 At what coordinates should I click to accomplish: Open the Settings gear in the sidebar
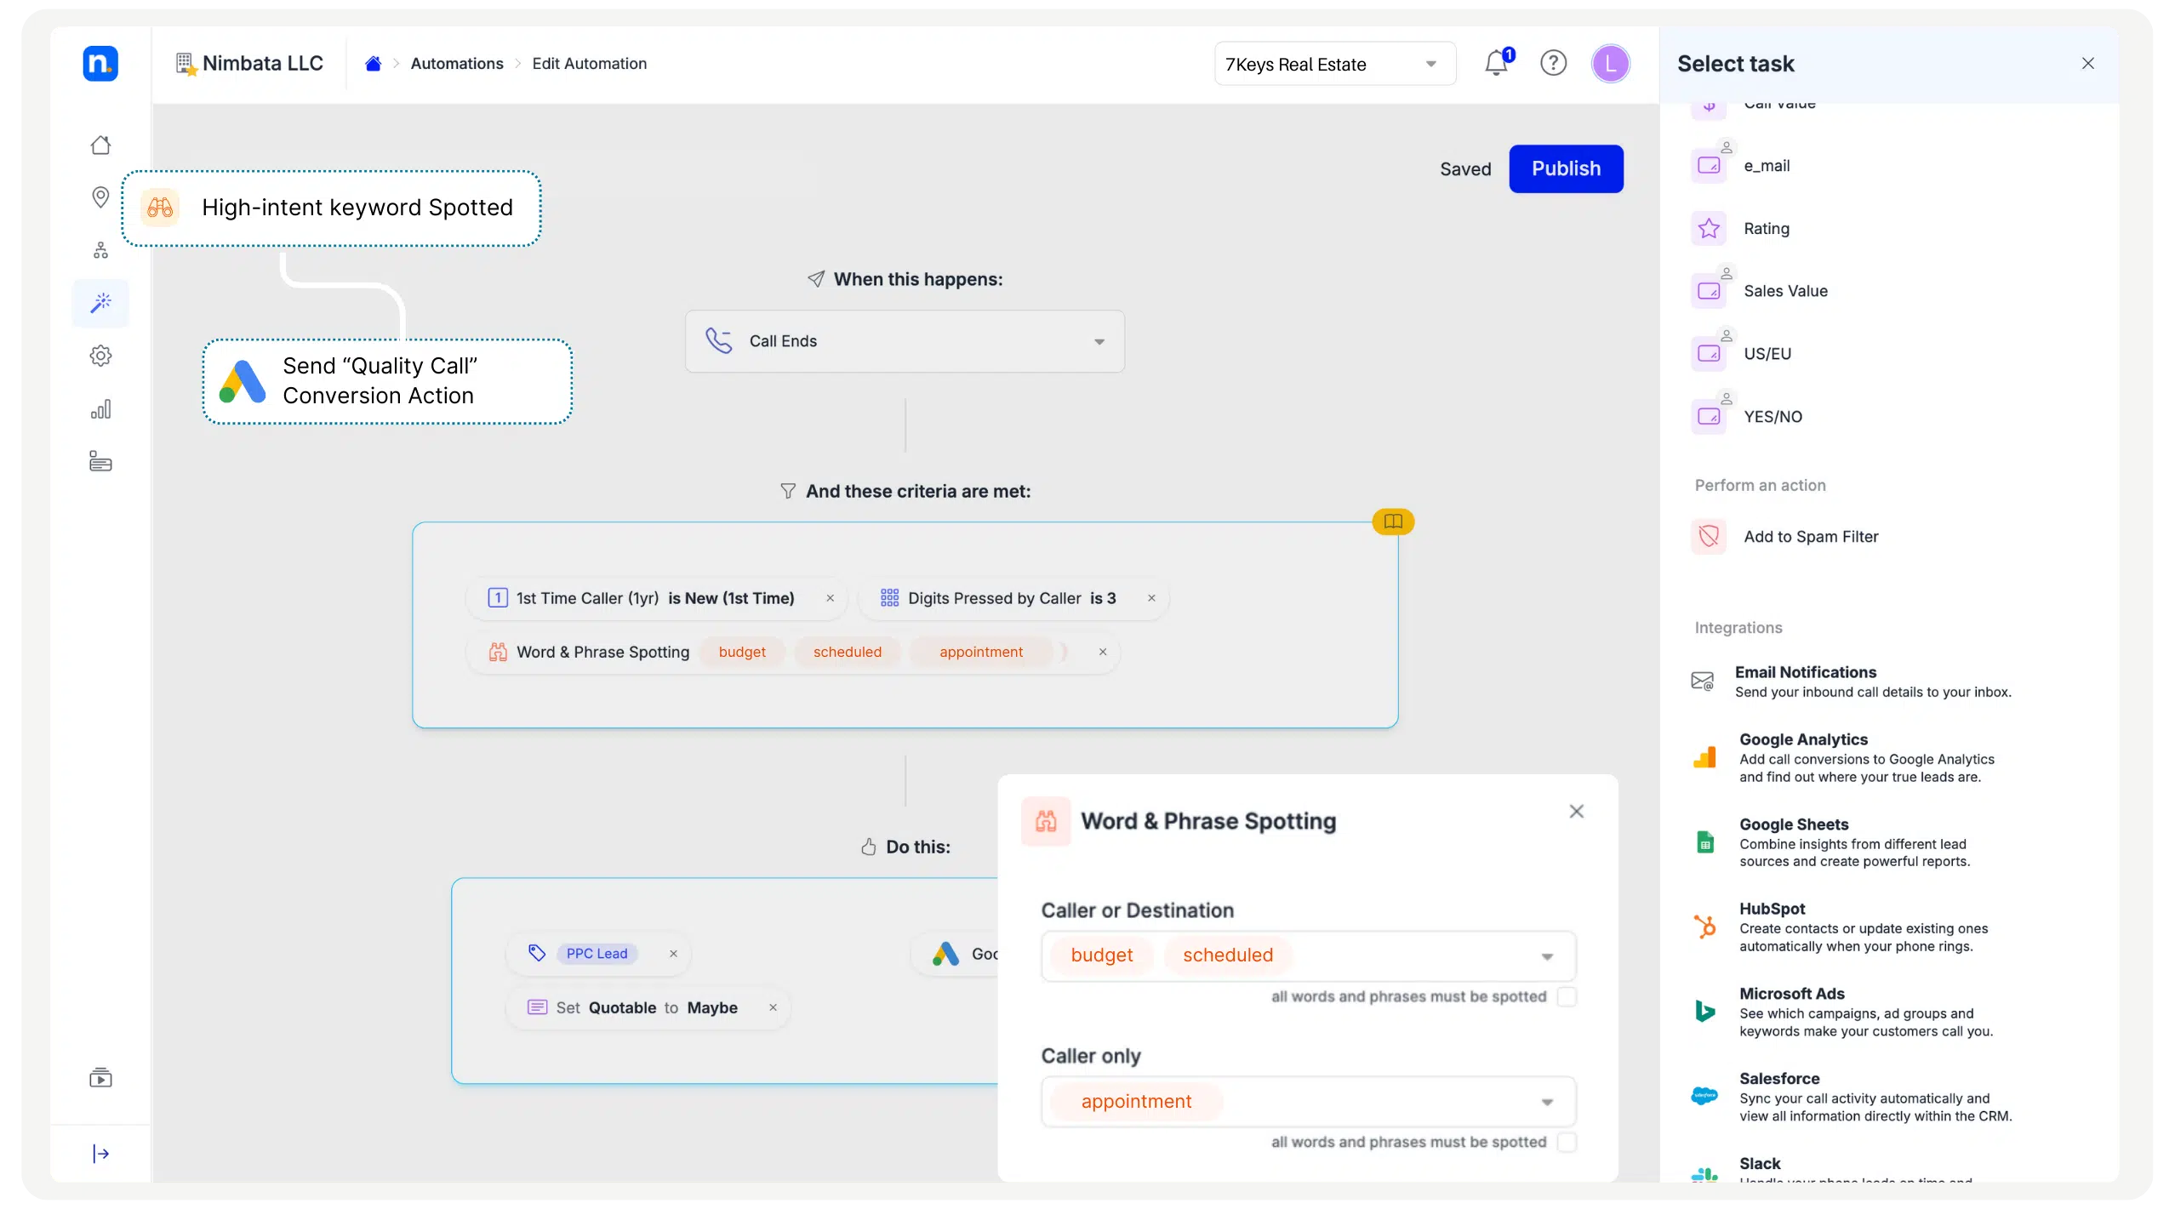pyautogui.click(x=100, y=356)
